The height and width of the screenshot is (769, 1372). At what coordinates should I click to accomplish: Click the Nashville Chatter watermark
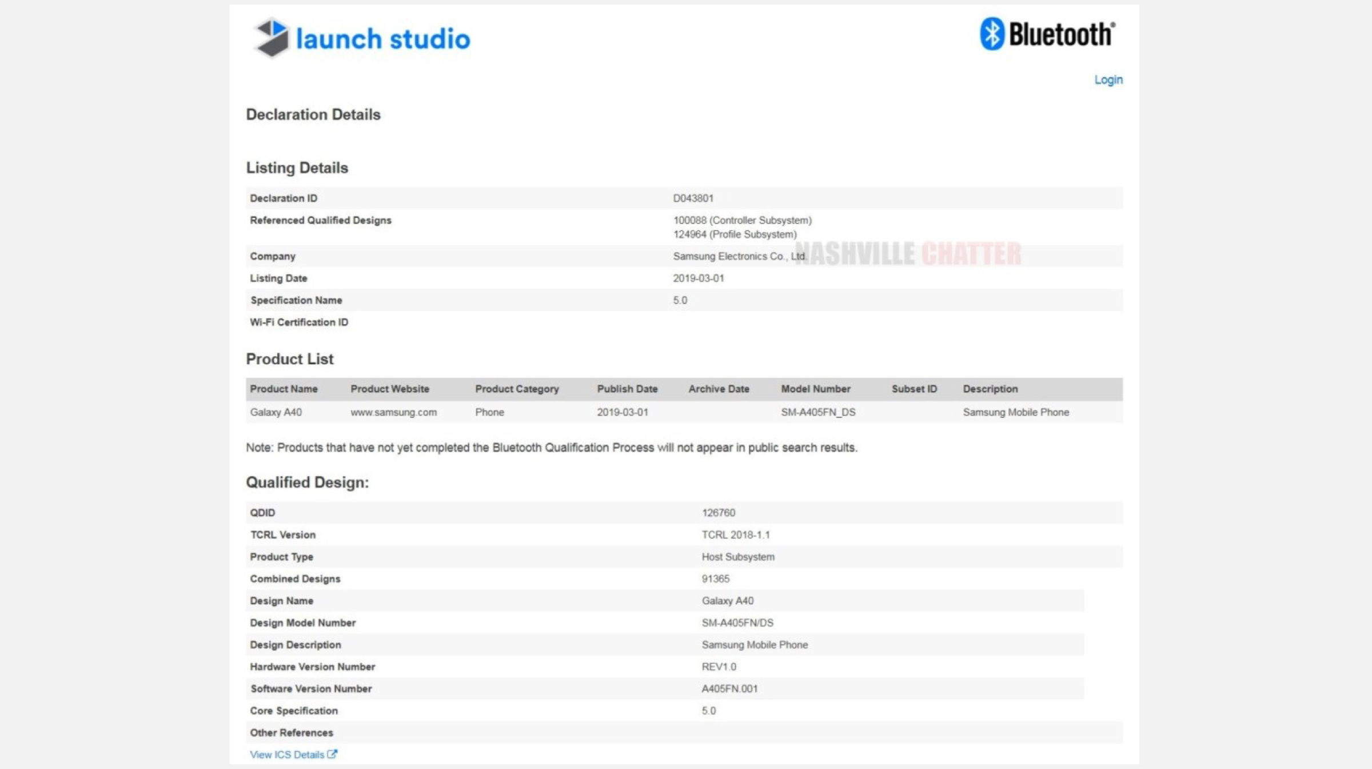[x=908, y=254]
